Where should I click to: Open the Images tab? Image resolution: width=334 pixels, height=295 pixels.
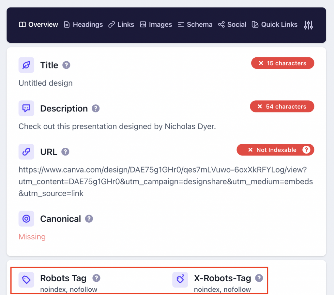pos(156,25)
